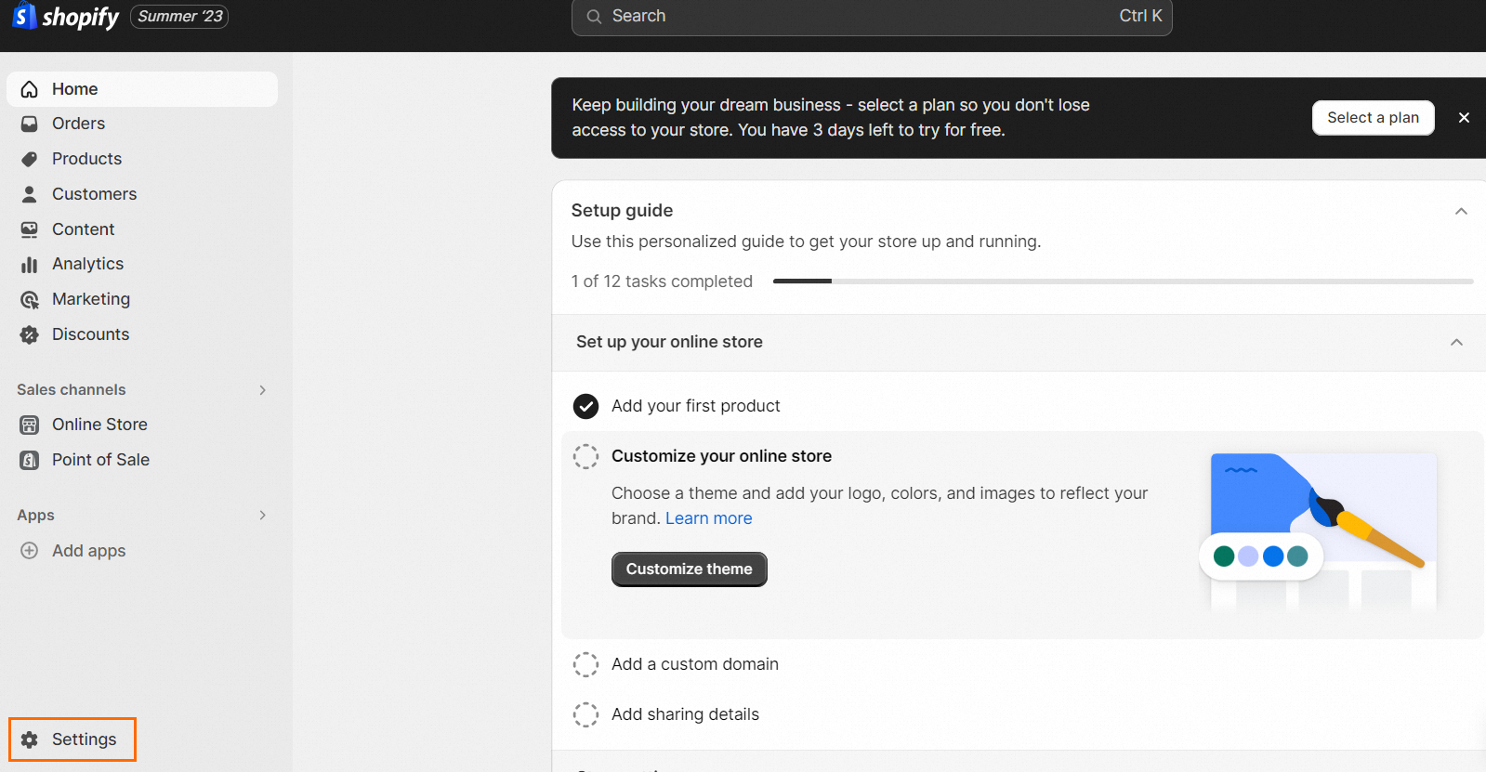Toggle the completed Add your first product checkmark
Image resolution: width=1486 pixels, height=772 pixels.
click(x=585, y=406)
